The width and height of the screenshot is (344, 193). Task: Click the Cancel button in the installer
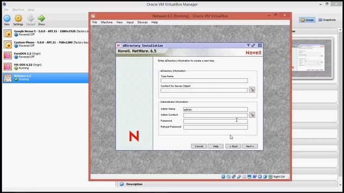[x=199, y=146]
